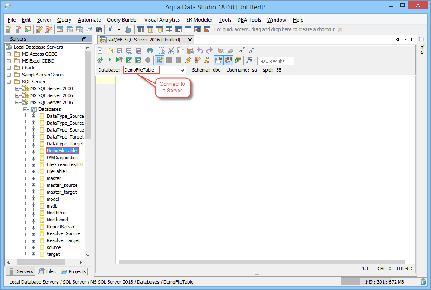Collapse the Databases node

click(x=25, y=109)
